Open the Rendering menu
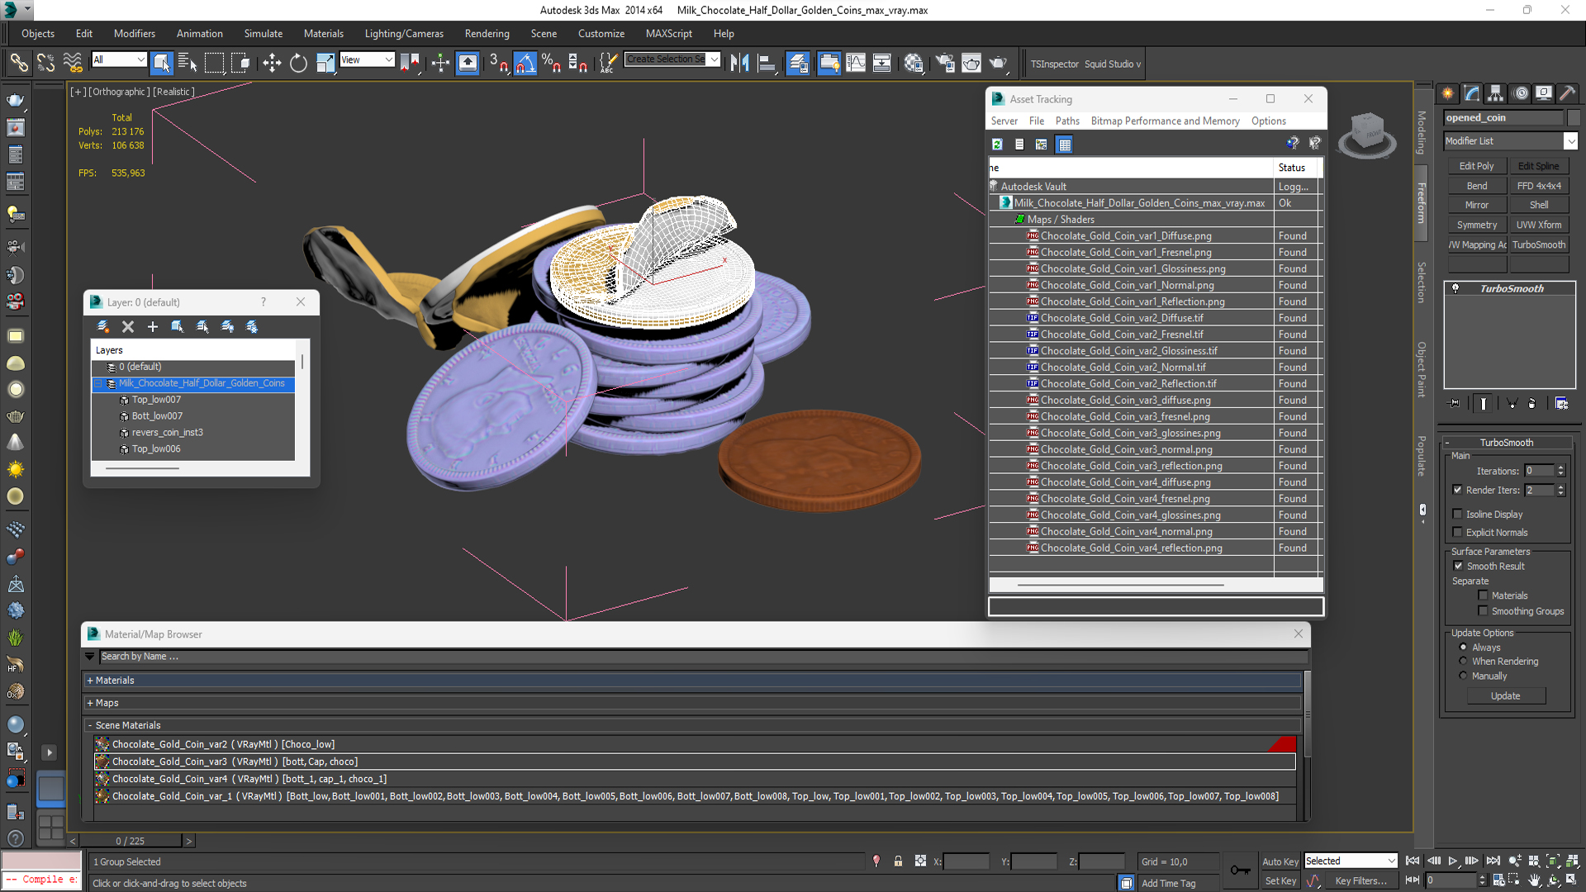This screenshot has width=1586, height=892. (x=487, y=34)
